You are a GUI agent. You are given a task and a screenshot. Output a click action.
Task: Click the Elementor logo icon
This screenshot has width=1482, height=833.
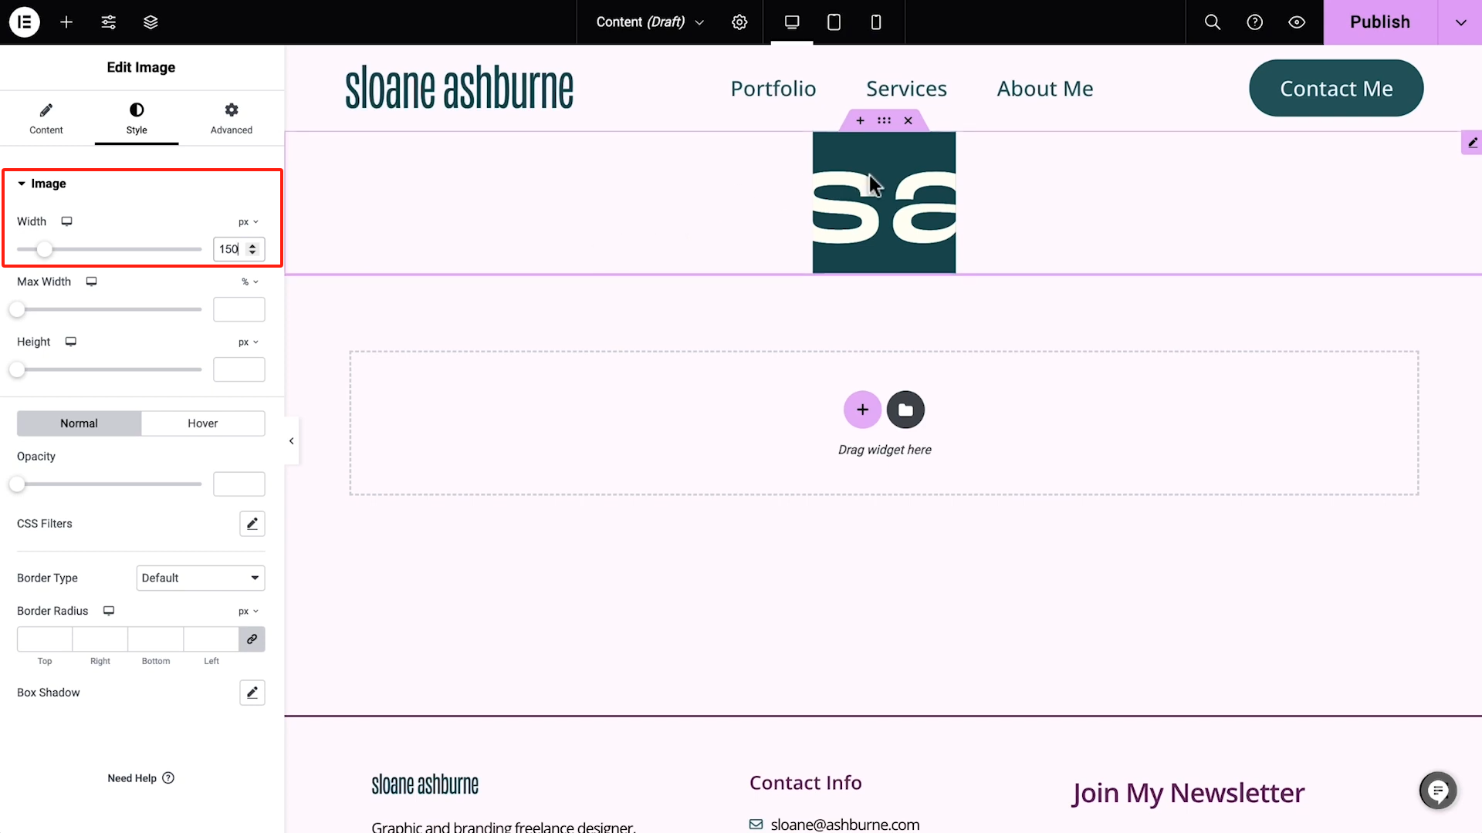pos(24,22)
